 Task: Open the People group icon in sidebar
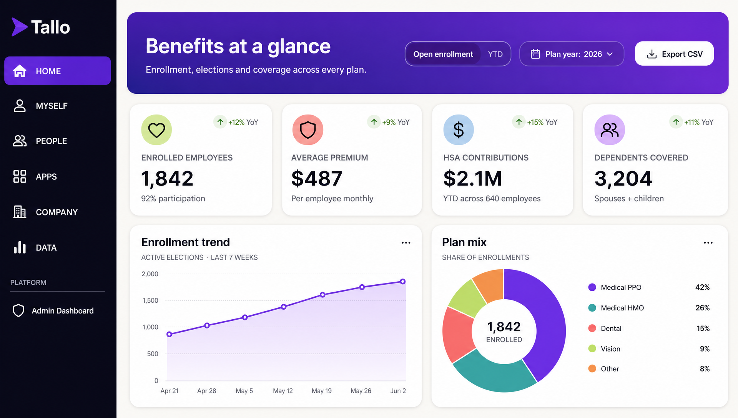[x=20, y=141]
